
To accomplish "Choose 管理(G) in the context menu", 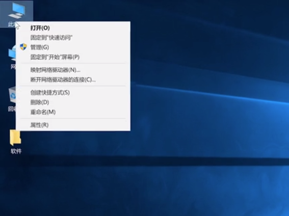I will click(x=73, y=47).
